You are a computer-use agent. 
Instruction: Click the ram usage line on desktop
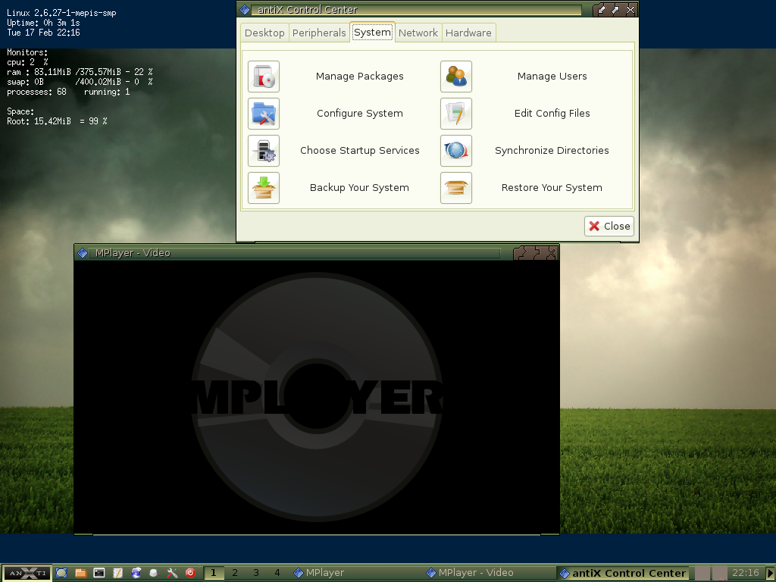80,72
